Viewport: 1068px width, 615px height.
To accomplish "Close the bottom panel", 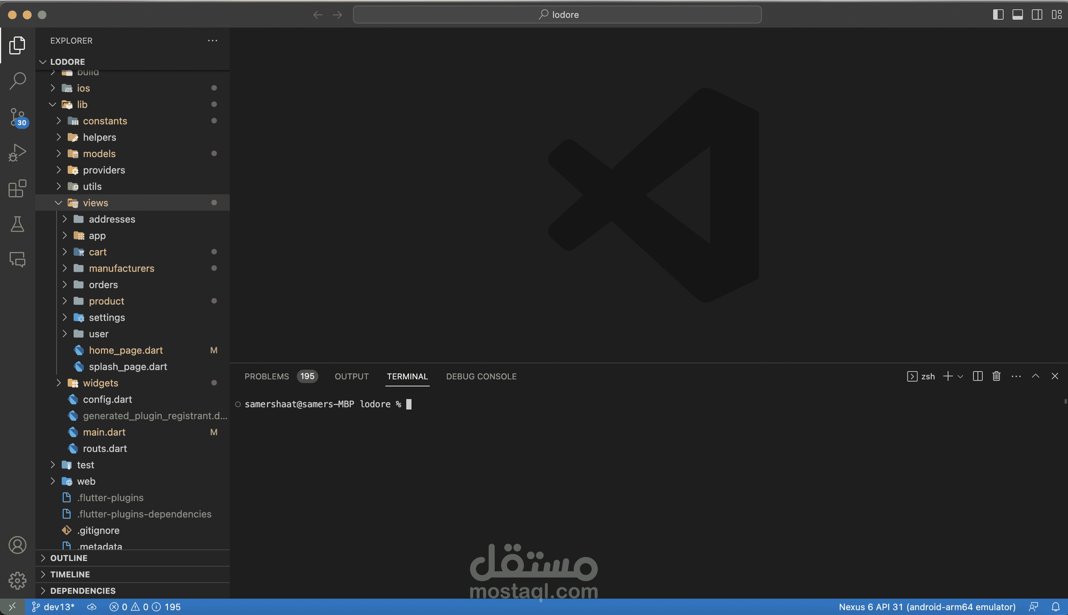I will point(1055,376).
